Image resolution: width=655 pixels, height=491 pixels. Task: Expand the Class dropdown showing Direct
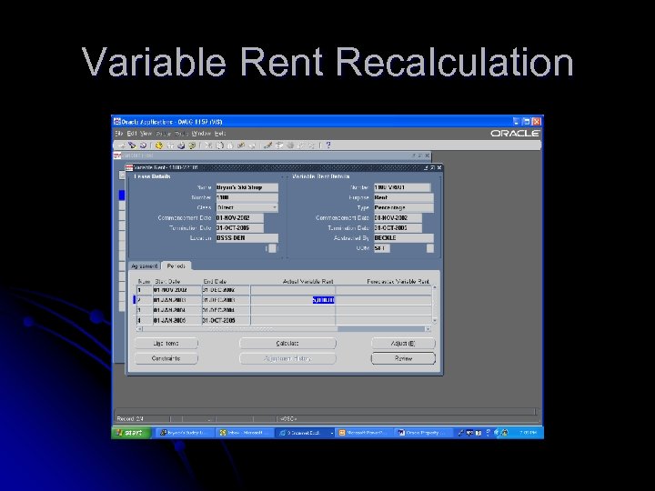tap(275, 207)
